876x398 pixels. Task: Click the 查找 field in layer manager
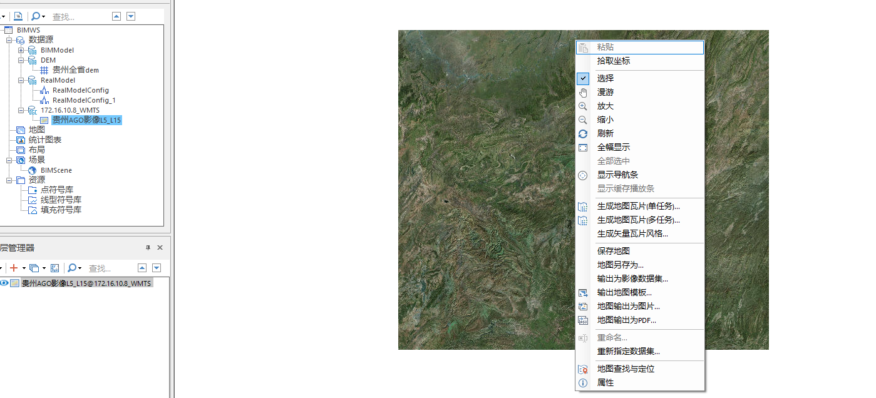click(x=110, y=268)
